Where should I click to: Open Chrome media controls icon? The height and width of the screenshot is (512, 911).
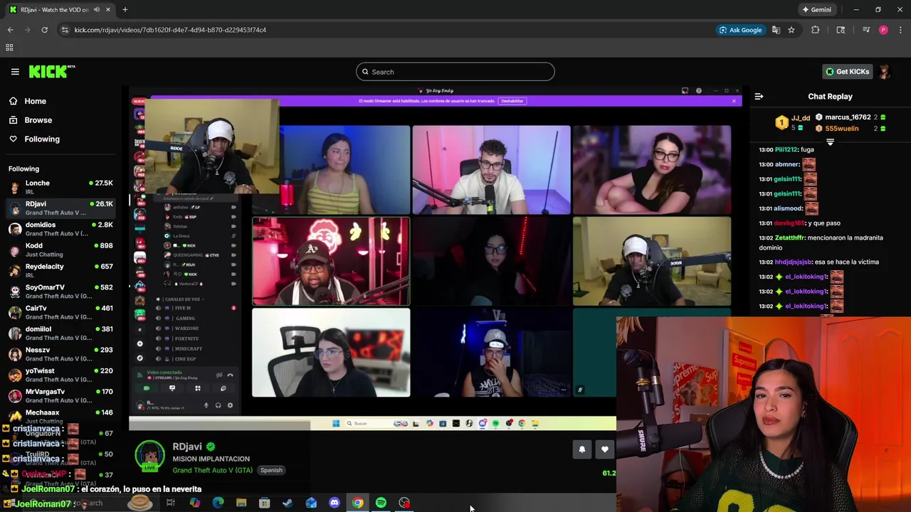click(x=866, y=30)
